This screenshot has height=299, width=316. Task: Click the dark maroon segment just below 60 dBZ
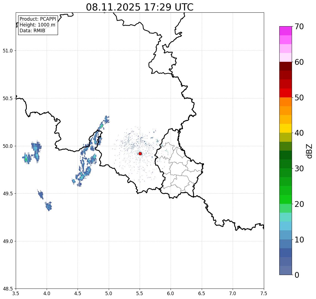point(286,66)
